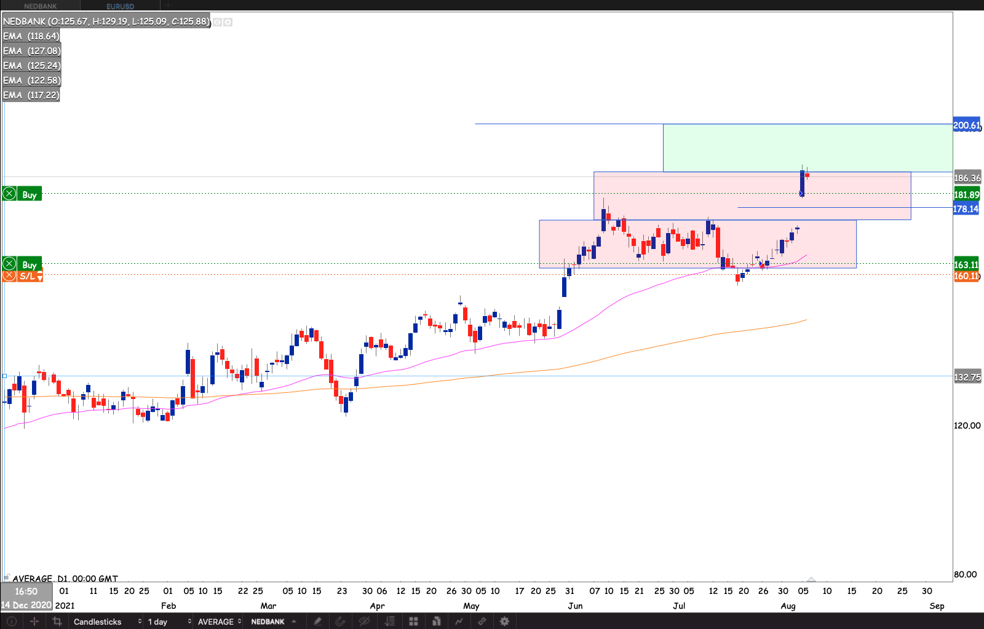
Task: Select the crop tool in bottom toolbar
Action: coord(57,622)
